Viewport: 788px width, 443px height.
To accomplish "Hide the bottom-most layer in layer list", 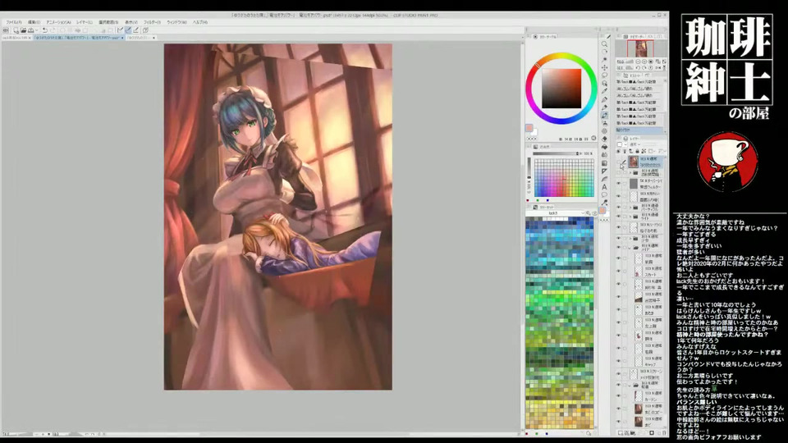I will (x=618, y=422).
